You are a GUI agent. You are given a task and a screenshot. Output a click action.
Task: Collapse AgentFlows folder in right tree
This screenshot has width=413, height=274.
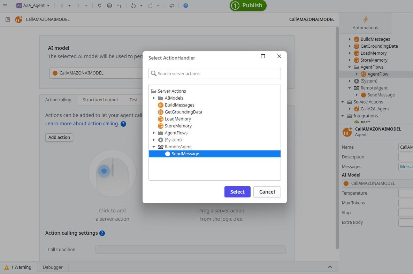[x=350, y=67]
